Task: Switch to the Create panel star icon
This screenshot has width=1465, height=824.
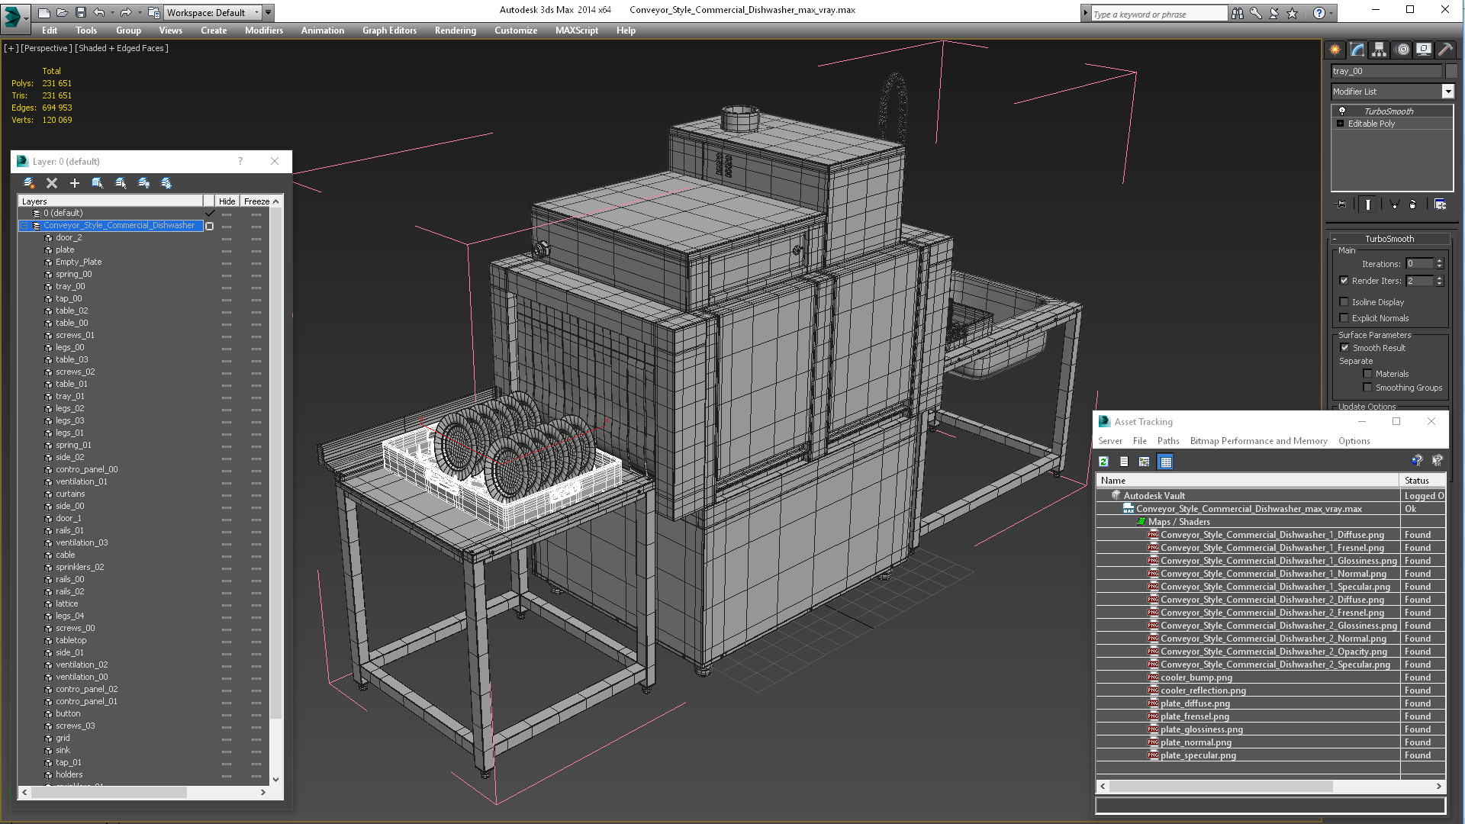Action: point(1335,50)
